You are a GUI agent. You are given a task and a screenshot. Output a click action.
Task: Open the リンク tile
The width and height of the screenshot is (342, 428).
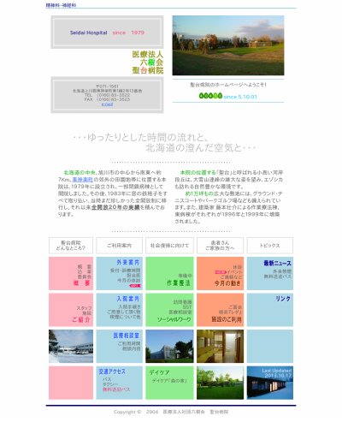click(270, 310)
